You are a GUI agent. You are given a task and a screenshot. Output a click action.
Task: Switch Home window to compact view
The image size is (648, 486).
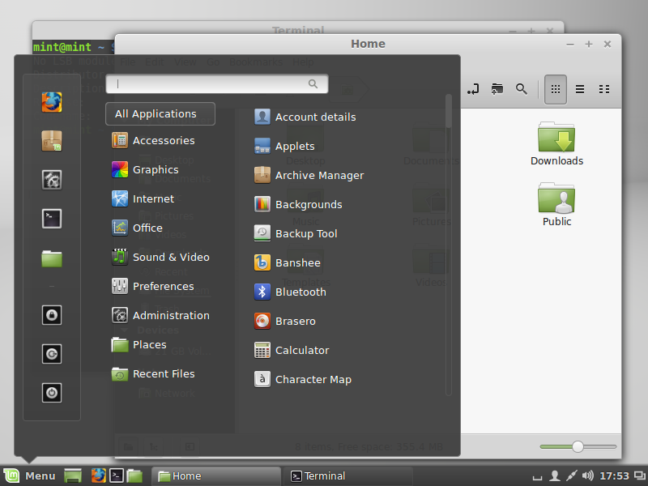(604, 89)
